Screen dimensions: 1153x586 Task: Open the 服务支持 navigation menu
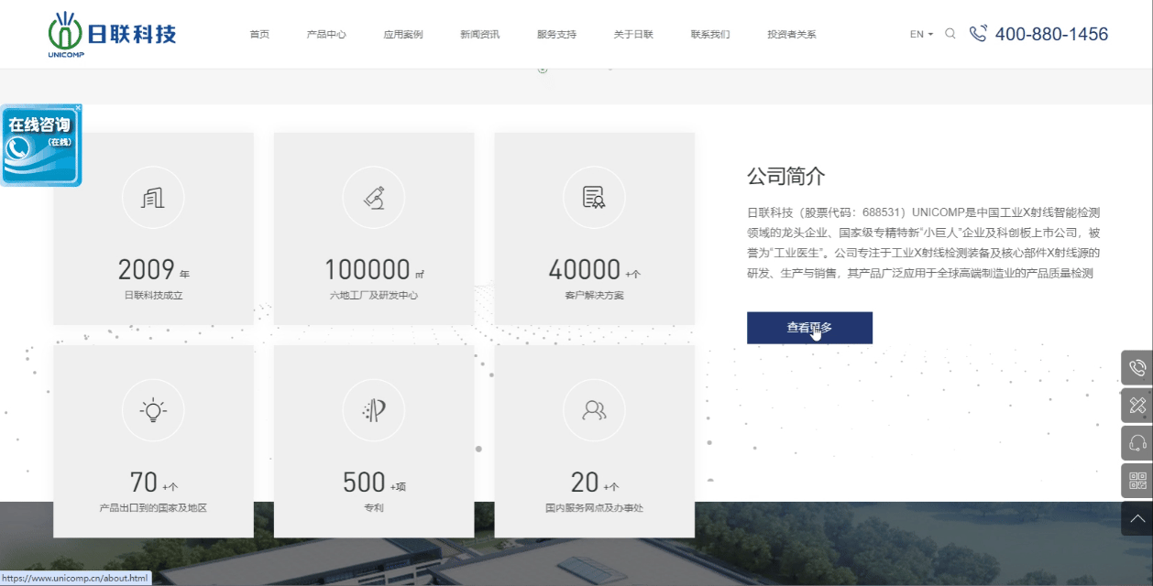pyautogui.click(x=556, y=35)
